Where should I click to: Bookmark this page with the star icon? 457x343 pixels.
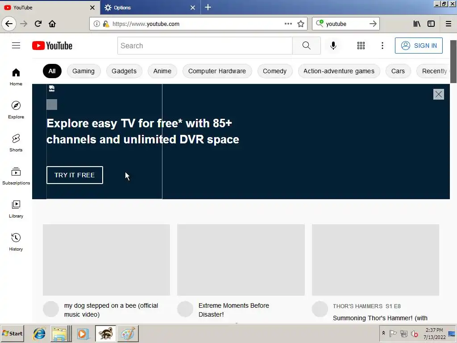click(301, 24)
